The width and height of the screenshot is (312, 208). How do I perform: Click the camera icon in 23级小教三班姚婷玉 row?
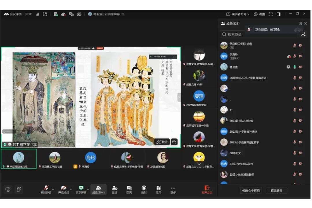pos(301,174)
